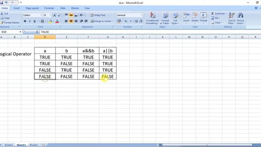Open Cell Styles gallery
Viewport: 261px width, 147px height.
point(175,18)
